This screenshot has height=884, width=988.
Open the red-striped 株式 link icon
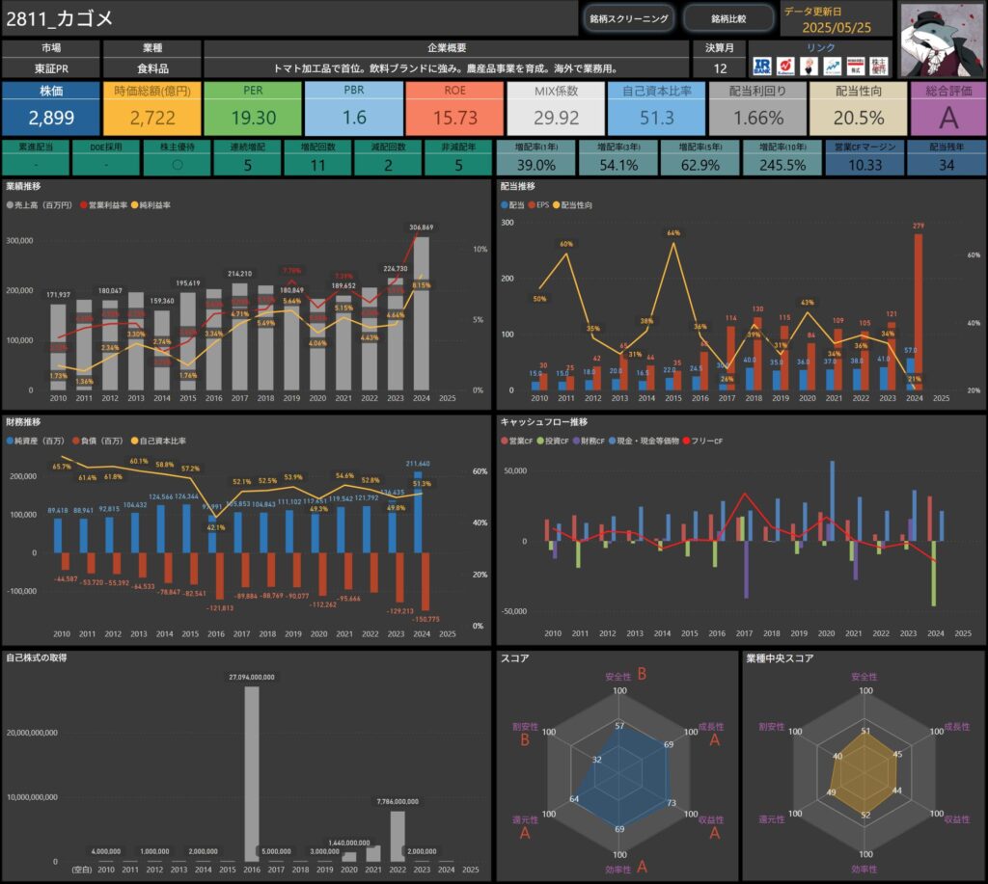point(855,67)
